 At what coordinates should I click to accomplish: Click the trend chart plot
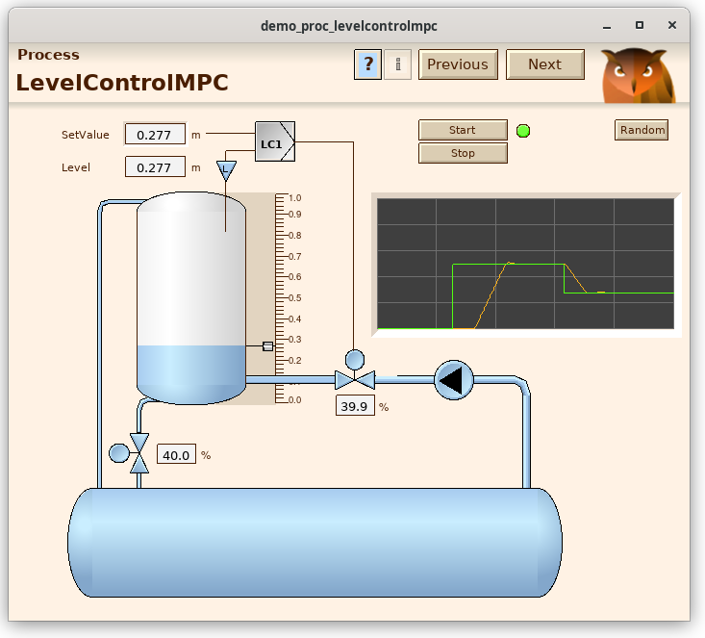(525, 264)
